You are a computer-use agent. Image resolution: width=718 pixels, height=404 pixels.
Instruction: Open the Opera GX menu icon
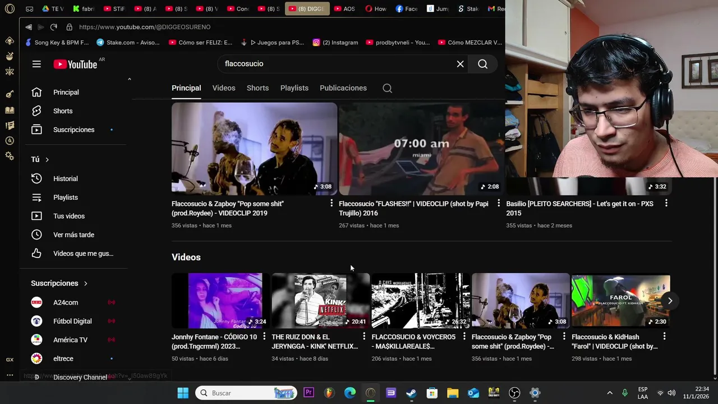[10, 9]
